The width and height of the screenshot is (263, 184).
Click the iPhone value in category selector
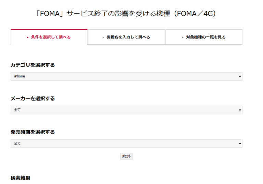click(x=20, y=76)
